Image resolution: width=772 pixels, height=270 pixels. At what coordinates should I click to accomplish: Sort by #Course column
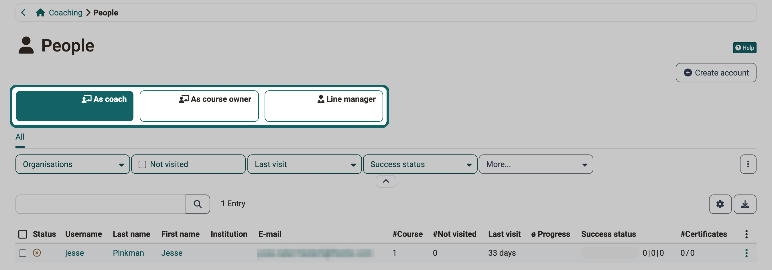[407, 234]
